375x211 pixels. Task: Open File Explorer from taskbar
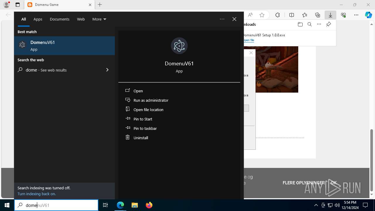(134, 205)
